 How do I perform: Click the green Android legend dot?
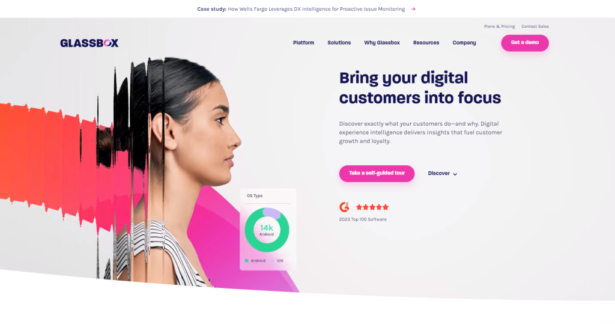(x=246, y=261)
